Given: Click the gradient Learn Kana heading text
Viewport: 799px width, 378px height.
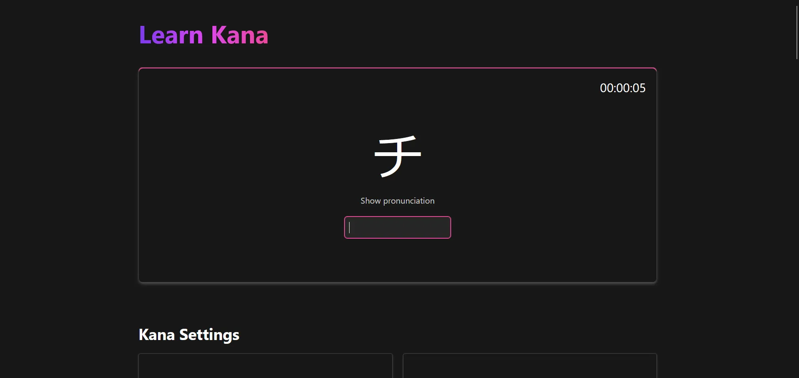Looking at the screenshot, I should tap(204, 35).
